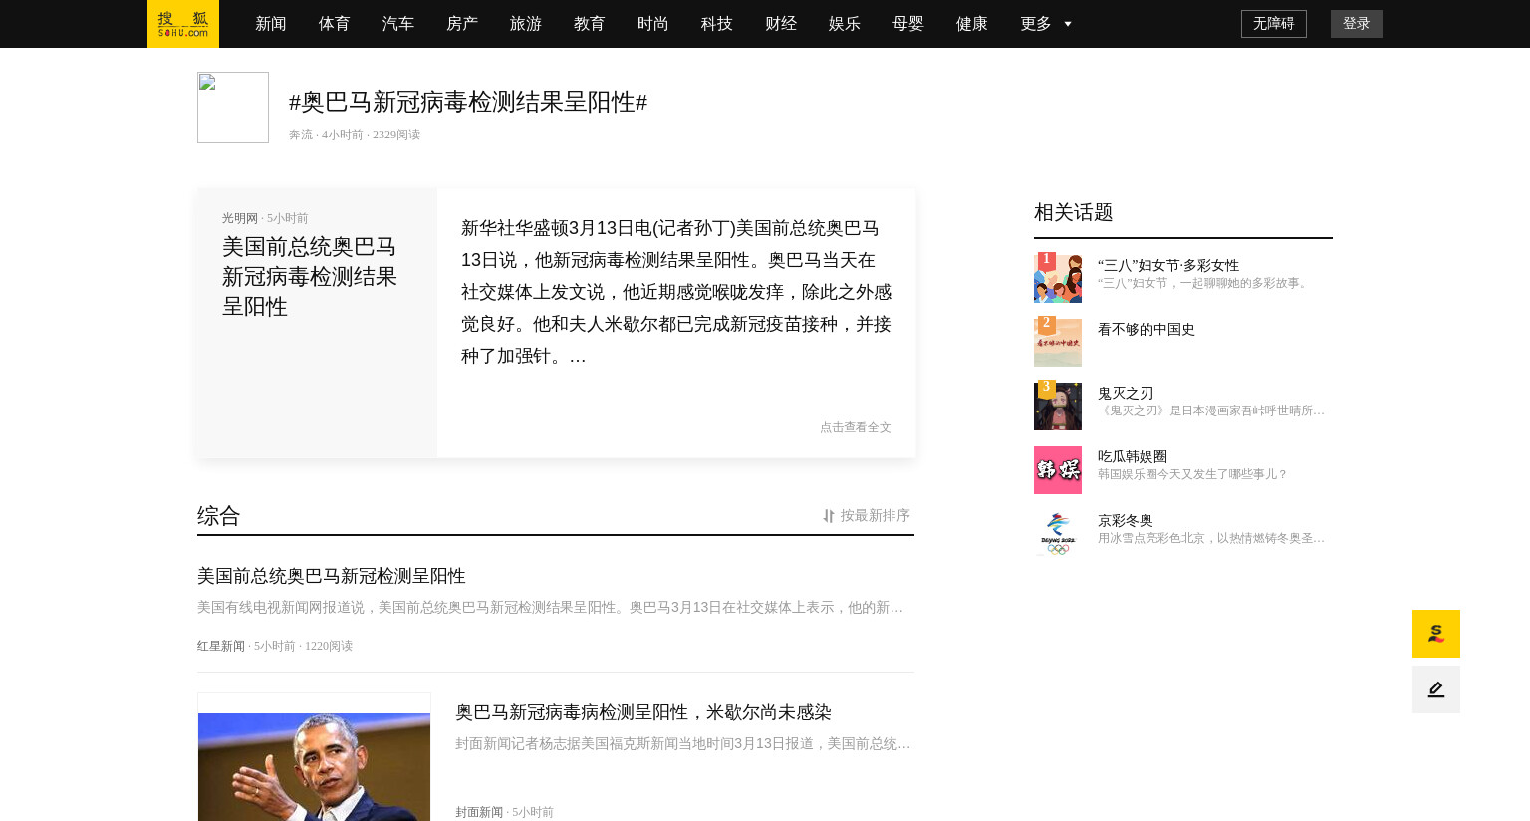Open article 美国前总统奥巴马新冠检测呈阳性
This screenshot has height=821, width=1530.
(x=332, y=576)
